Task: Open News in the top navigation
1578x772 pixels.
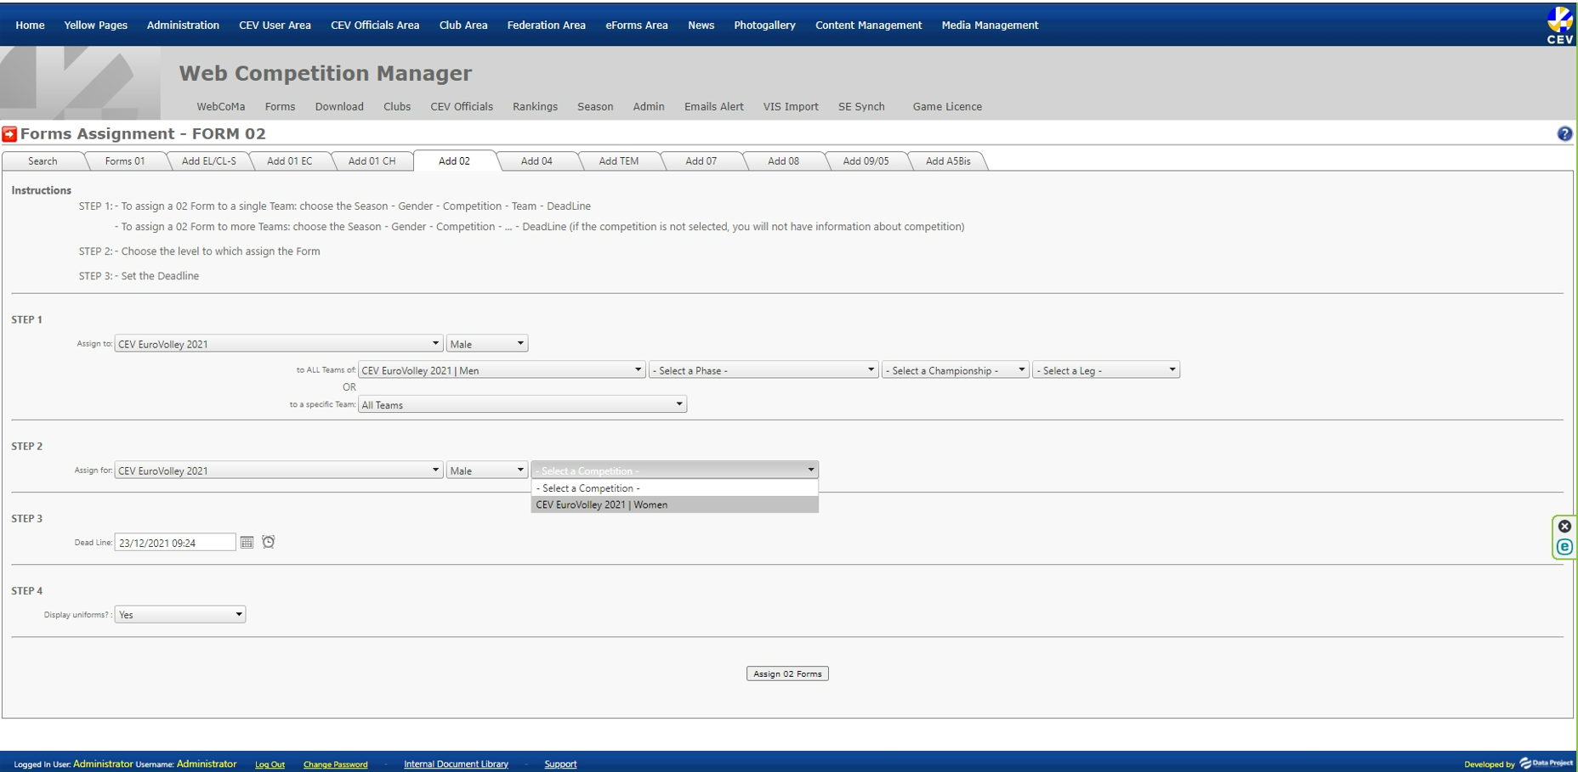Action: (701, 25)
